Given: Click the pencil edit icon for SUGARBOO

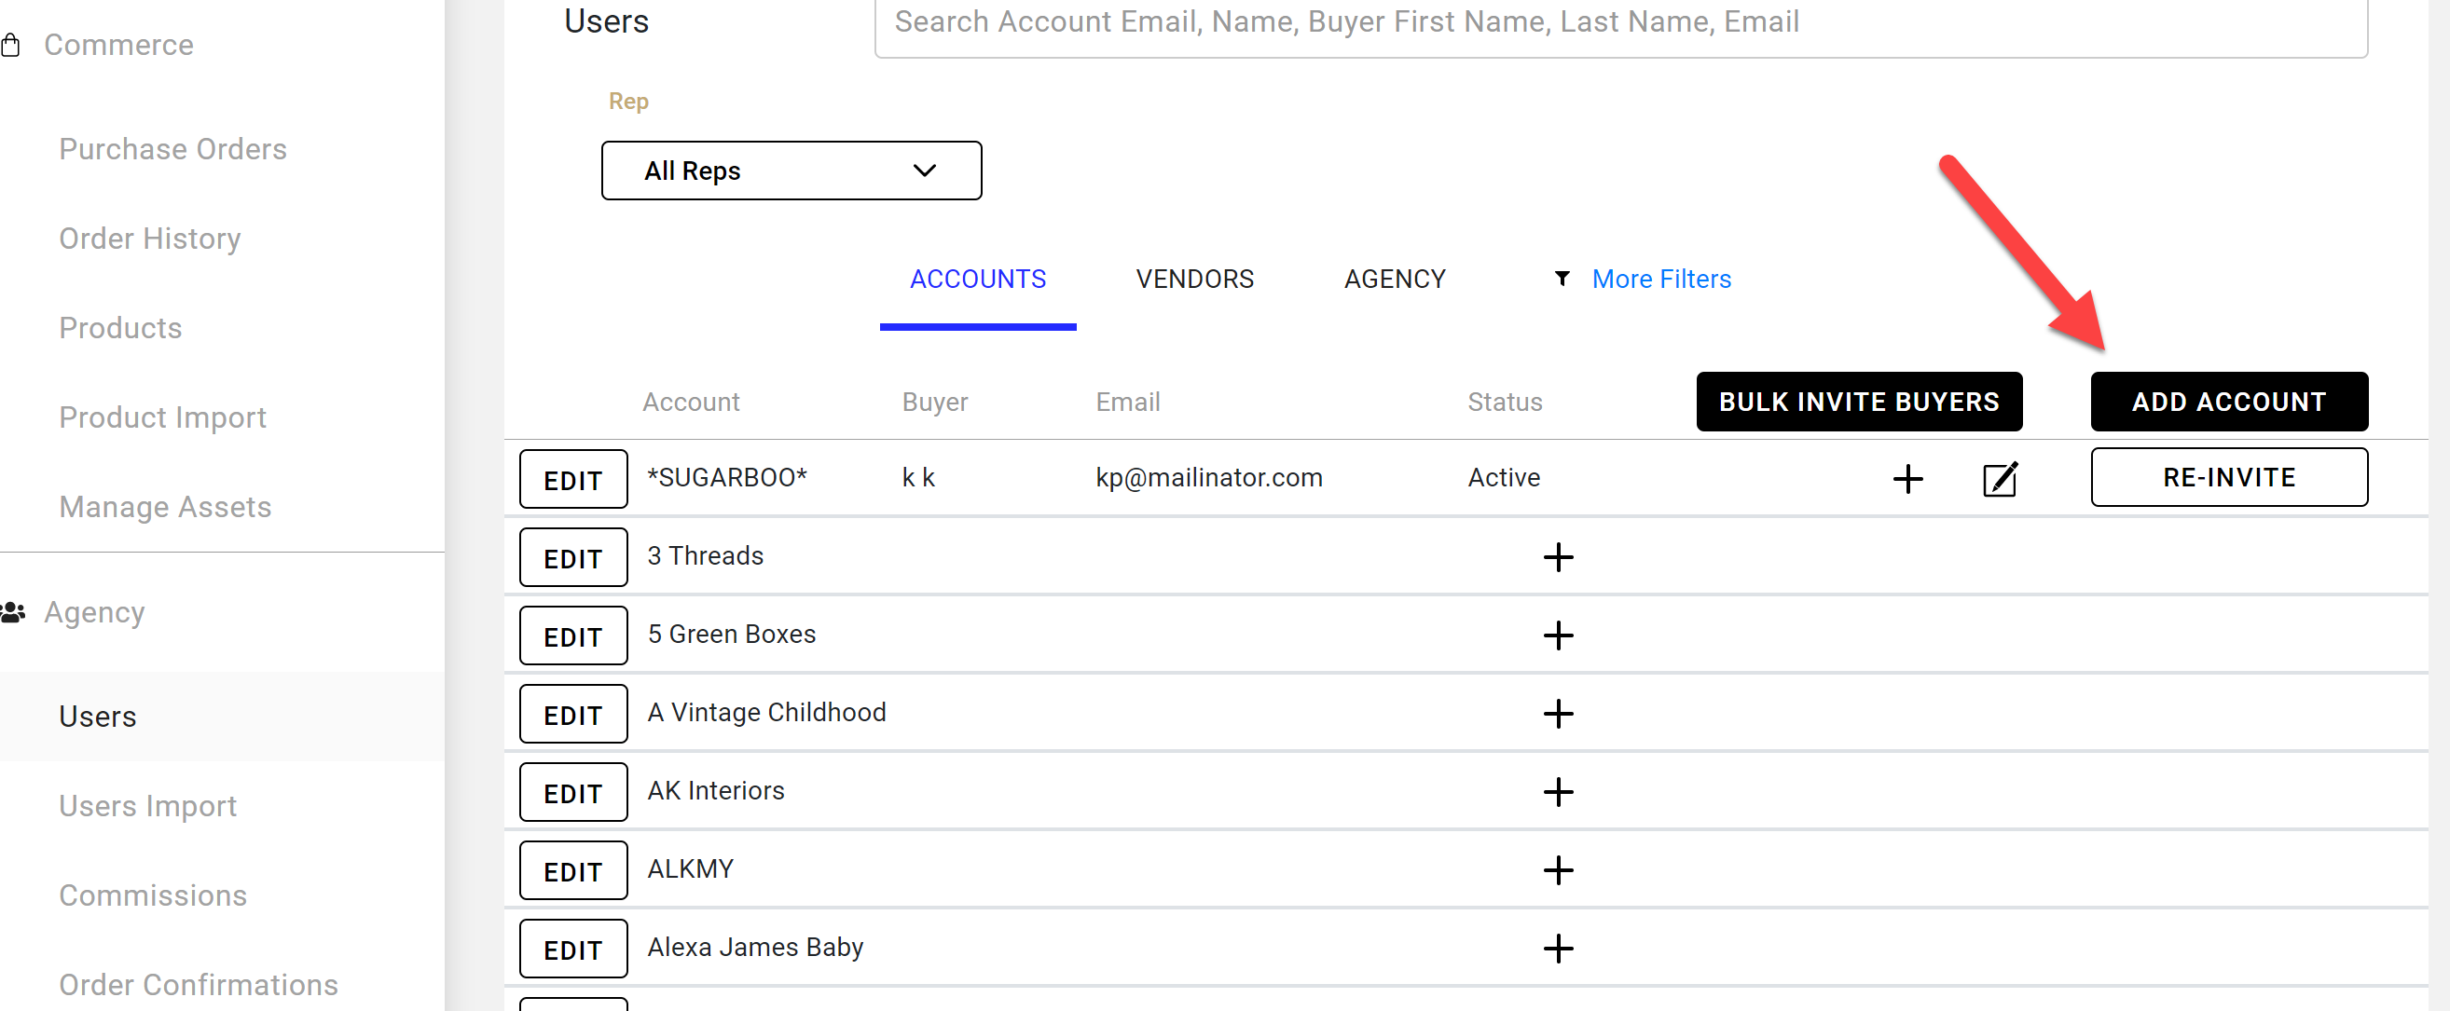Looking at the screenshot, I should 1999,479.
